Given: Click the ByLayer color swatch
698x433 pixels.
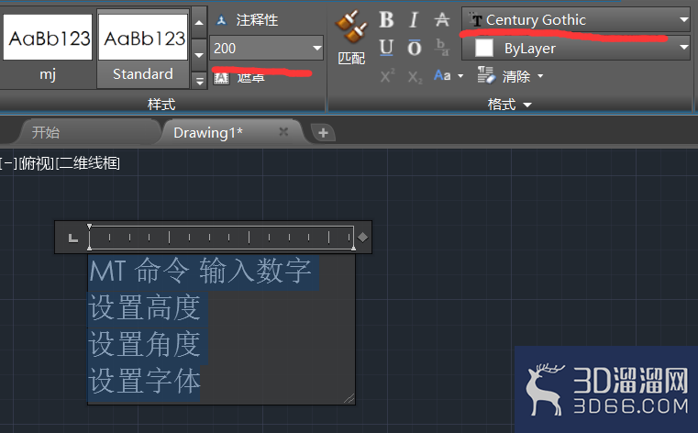Looking at the screenshot, I should [484, 48].
